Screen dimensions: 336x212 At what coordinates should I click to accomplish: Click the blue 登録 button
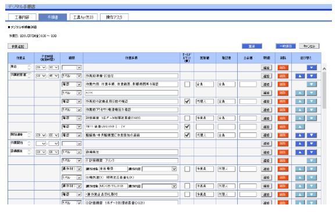tap(252, 46)
